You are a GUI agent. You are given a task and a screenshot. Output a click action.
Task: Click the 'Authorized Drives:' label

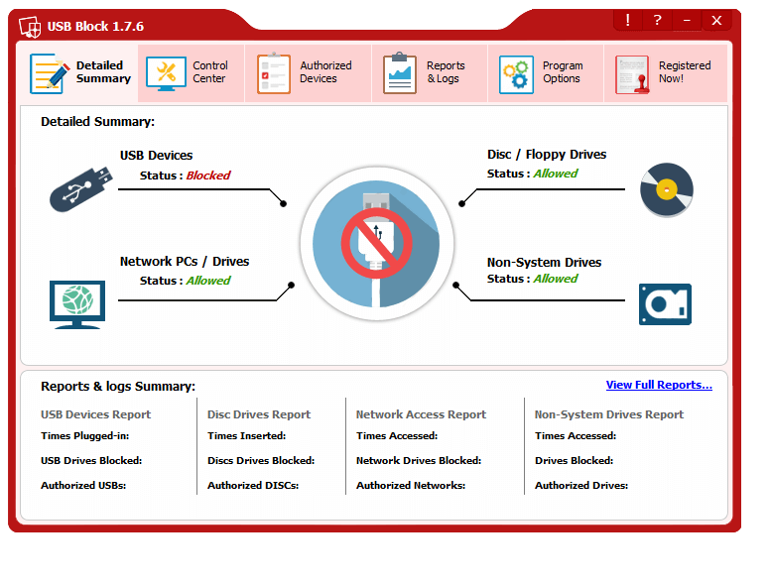(581, 486)
